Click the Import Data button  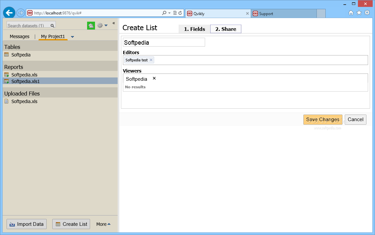pyautogui.click(x=27, y=224)
